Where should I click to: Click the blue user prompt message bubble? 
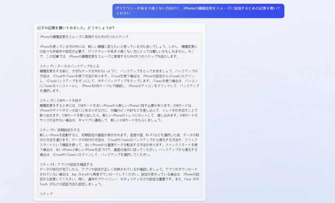click(x=198, y=11)
